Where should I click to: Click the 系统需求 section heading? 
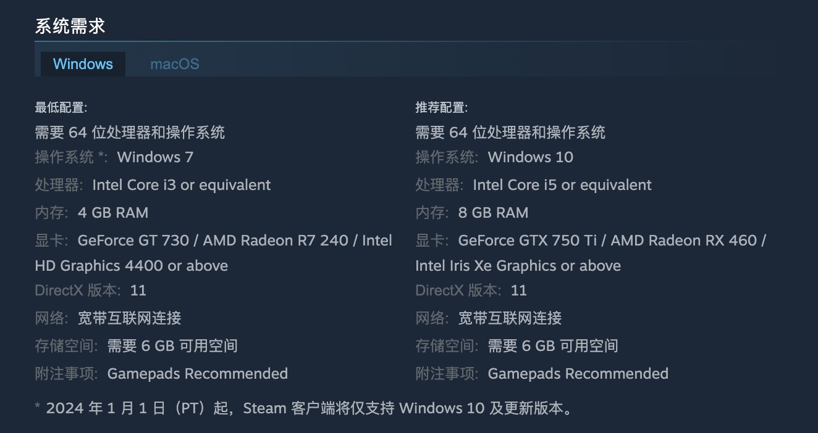(x=70, y=26)
